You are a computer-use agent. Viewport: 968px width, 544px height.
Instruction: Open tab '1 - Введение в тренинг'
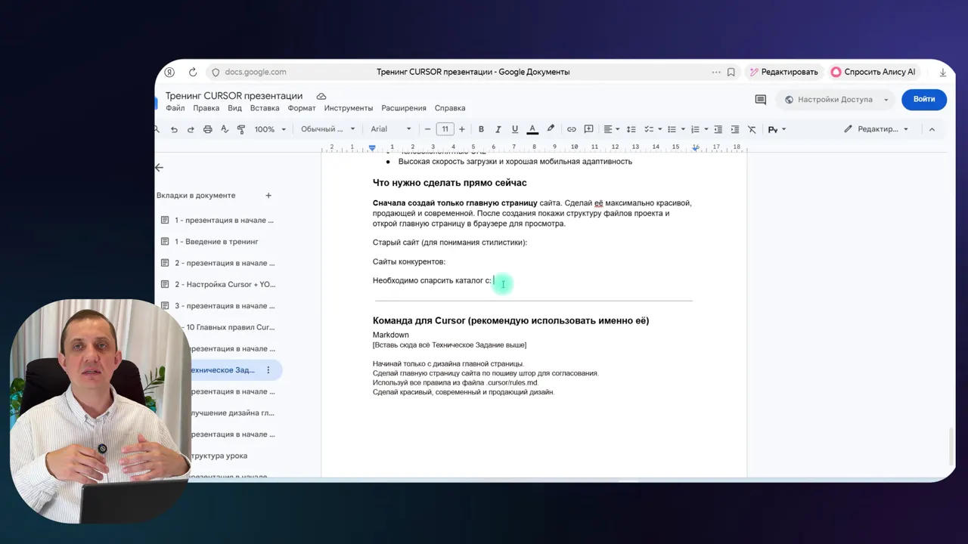[x=217, y=242]
